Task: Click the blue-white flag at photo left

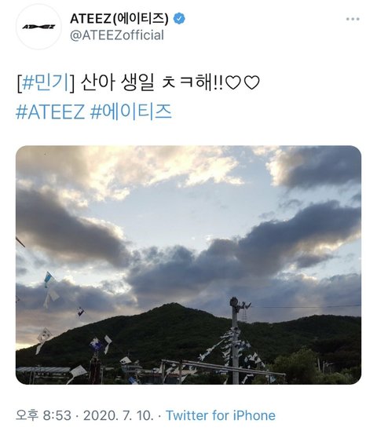Action: 49,278
